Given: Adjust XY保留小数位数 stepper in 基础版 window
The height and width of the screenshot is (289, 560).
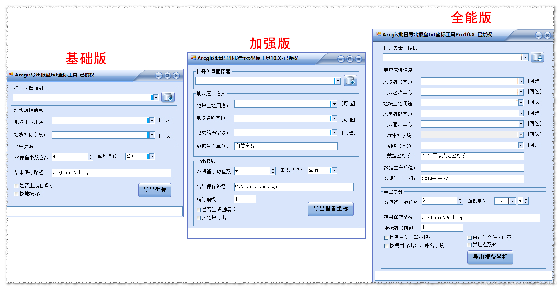Looking at the screenshot, I should click(x=90, y=157).
